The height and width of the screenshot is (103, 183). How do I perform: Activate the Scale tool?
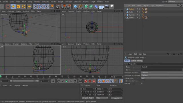[x=18, y=6]
